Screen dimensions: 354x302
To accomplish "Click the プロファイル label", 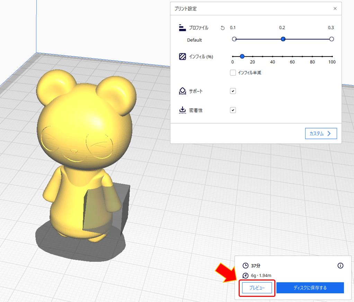I will [199, 28].
